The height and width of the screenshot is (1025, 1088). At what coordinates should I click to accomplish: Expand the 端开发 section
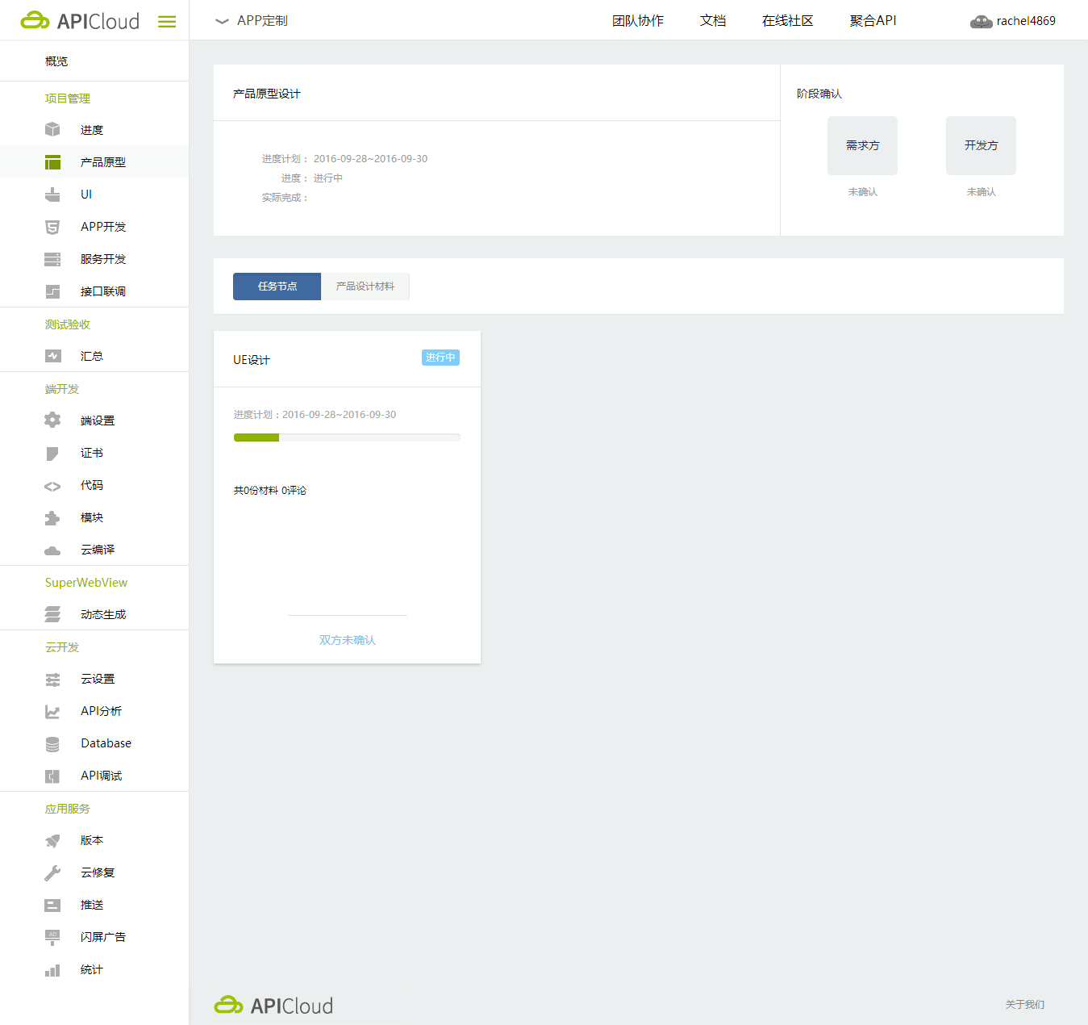pos(62,388)
